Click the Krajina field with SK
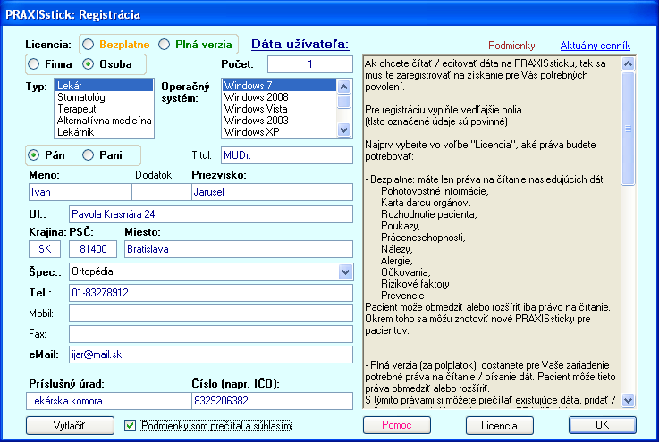659x442 pixels. coord(45,249)
